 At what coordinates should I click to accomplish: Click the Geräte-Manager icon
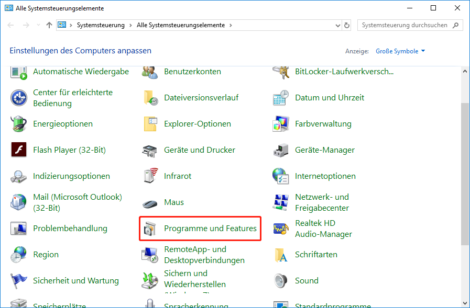click(x=281, y=150)
